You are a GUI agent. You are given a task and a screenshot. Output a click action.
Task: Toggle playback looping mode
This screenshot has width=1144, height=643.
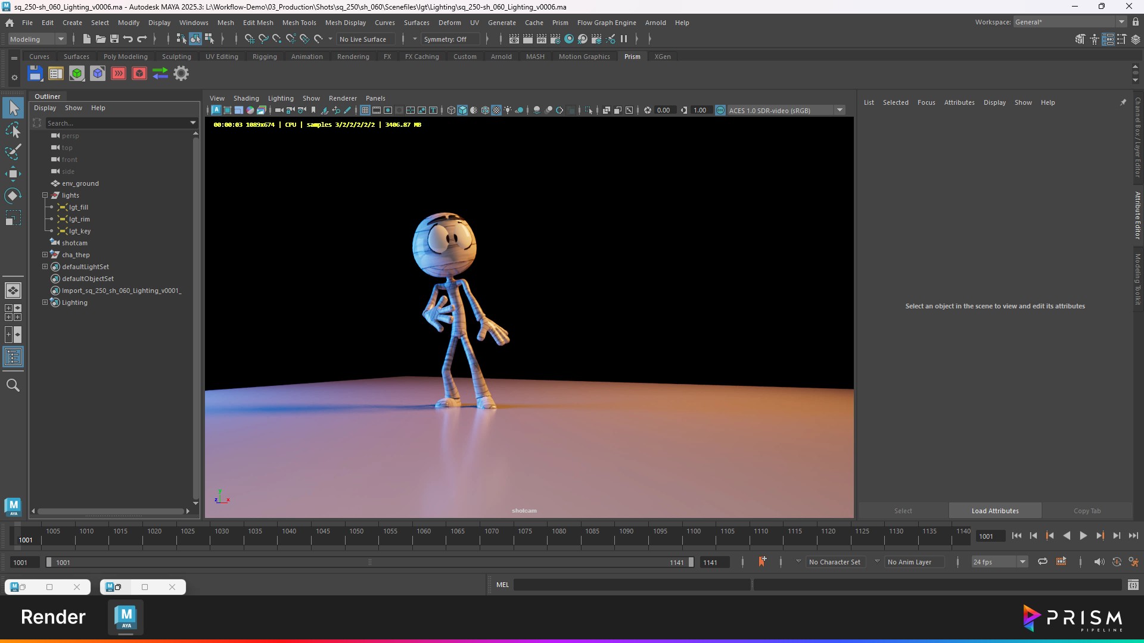click(x=1043, y=562)
